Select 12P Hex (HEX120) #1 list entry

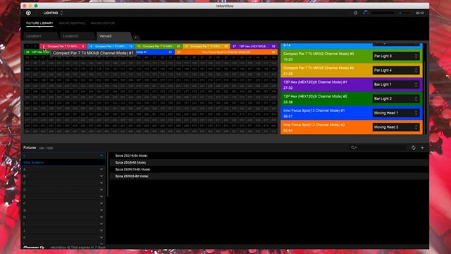[x=352, y=85]
